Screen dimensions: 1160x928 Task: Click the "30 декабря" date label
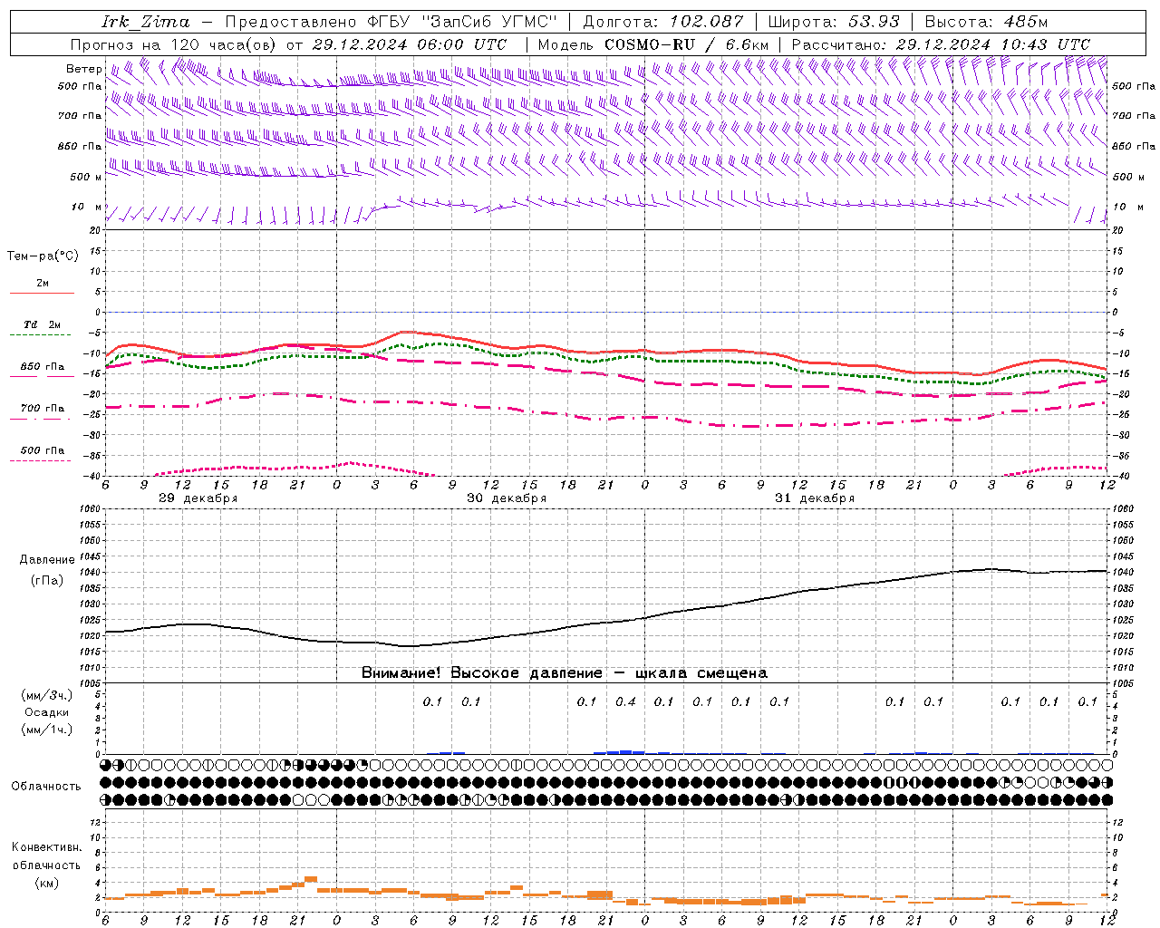(x=507, y=498)
